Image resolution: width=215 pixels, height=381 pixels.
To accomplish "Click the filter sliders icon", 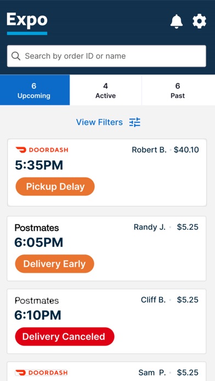I will coord(134,122).
